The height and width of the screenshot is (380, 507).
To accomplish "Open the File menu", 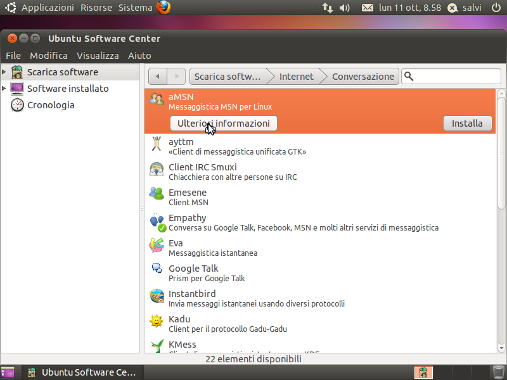I will click(13, 56).
